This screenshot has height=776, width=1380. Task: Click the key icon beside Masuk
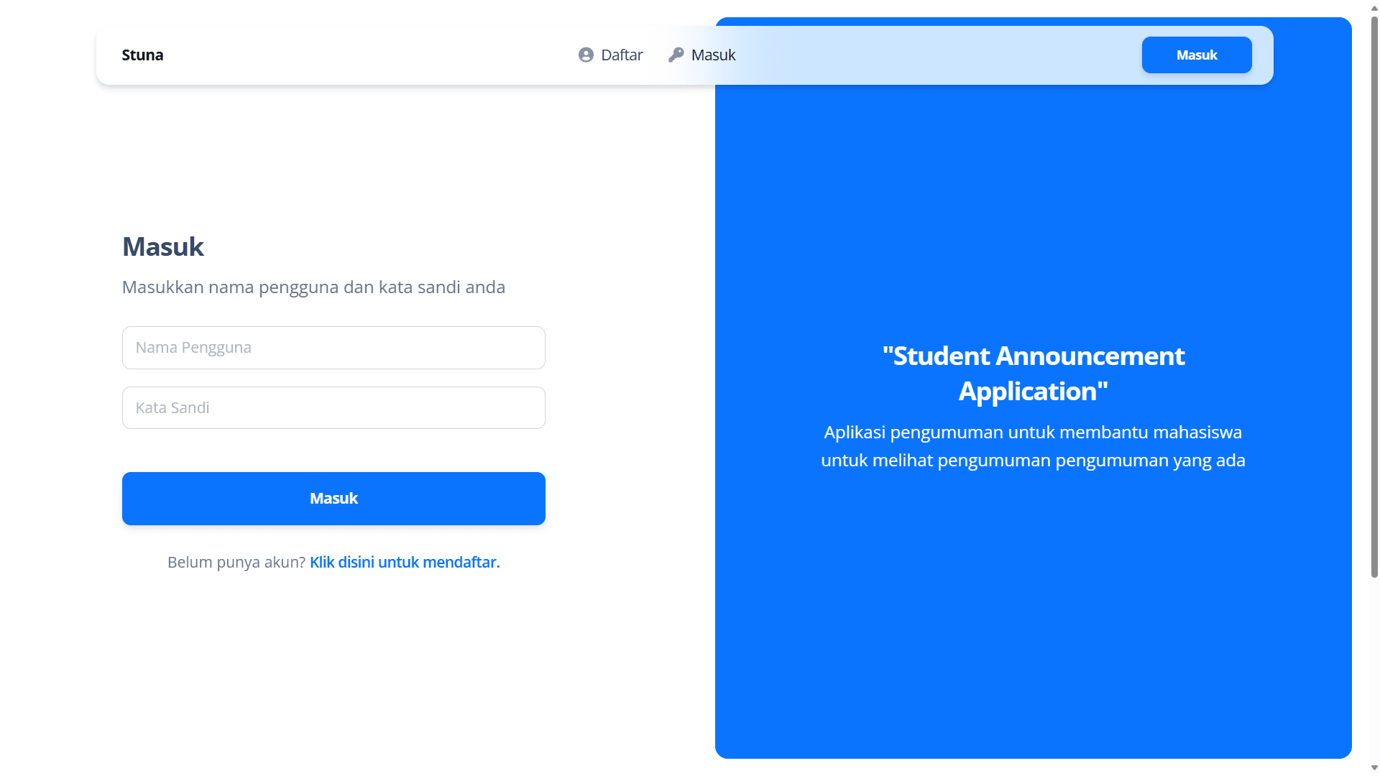[x=676, y=55]
